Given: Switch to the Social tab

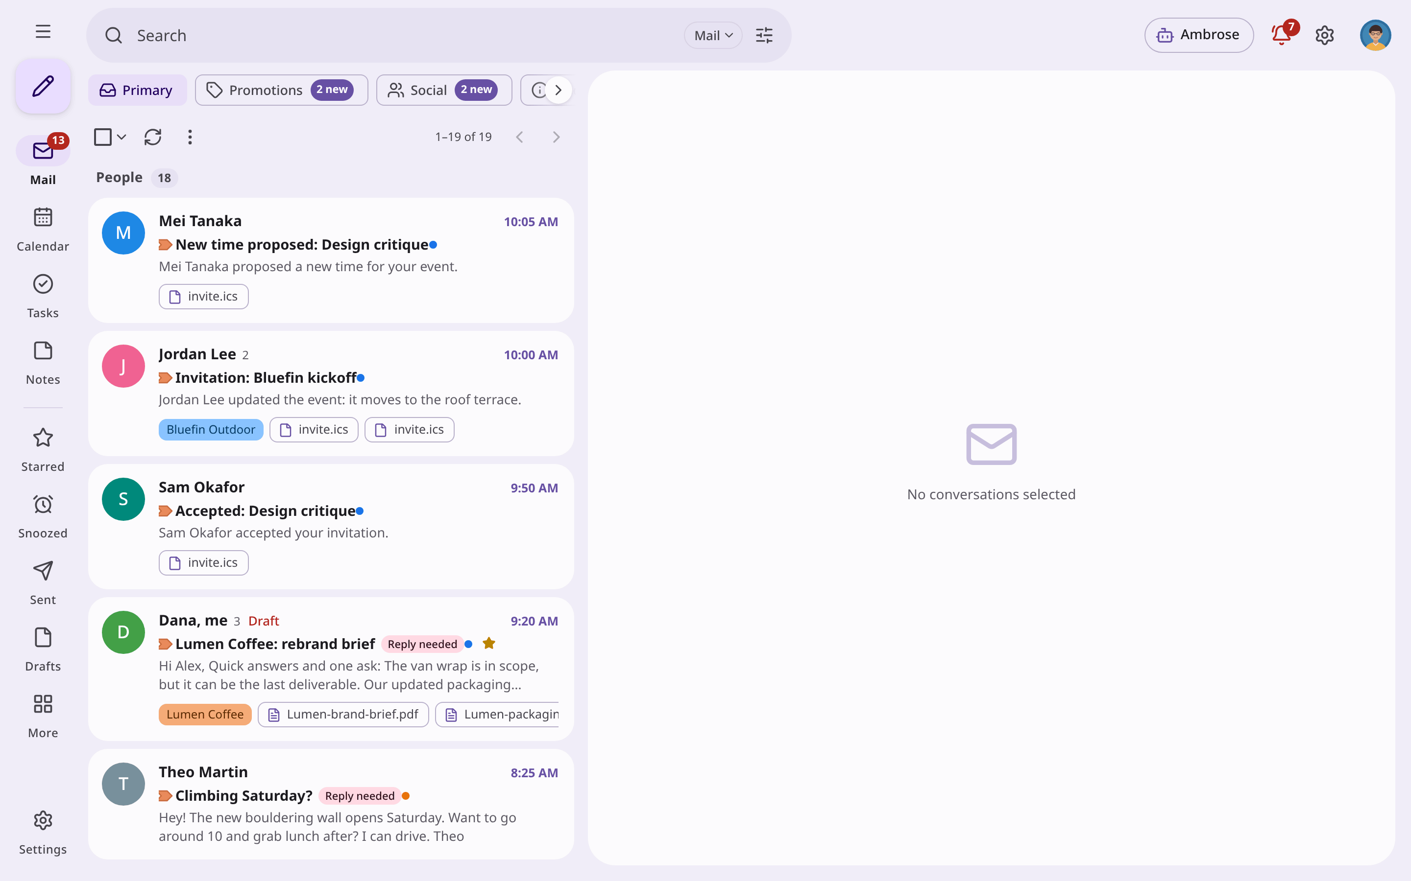Looking at the screenshot, I should click(x=444, y=90).
